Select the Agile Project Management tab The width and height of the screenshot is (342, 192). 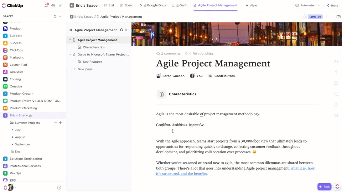pos(215,5)
